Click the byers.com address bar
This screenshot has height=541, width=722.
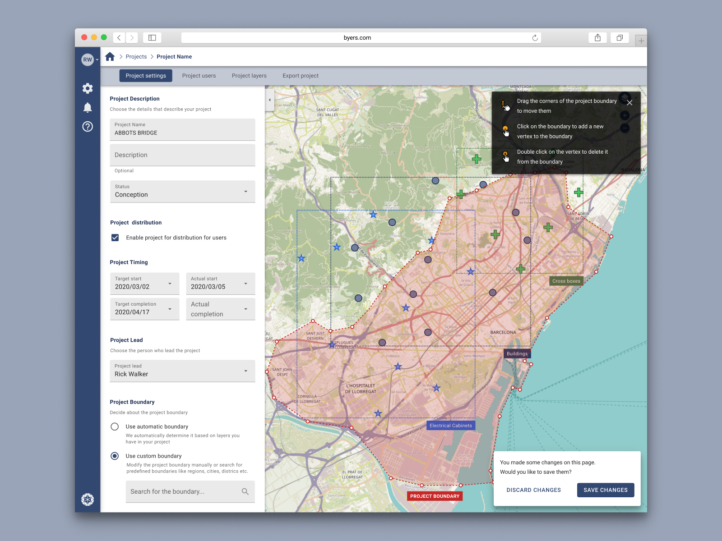pos(361,38)
